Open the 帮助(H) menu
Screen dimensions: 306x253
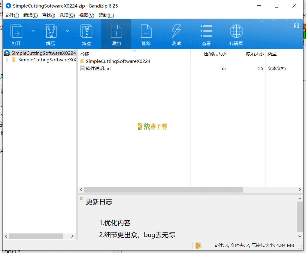(106, 15)
